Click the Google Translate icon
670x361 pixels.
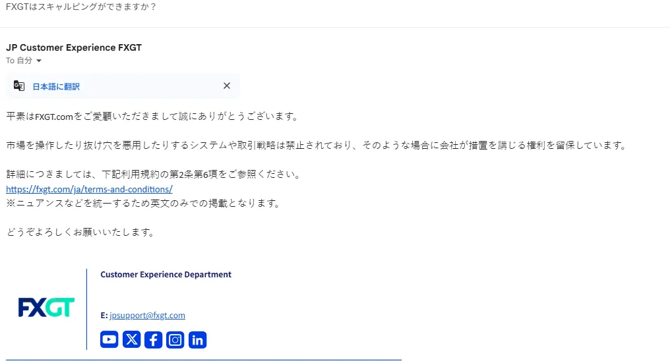pos(19,86)
